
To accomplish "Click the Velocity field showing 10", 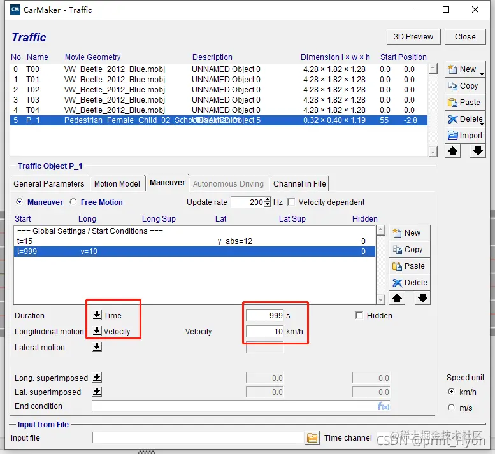I will (265, 331).
